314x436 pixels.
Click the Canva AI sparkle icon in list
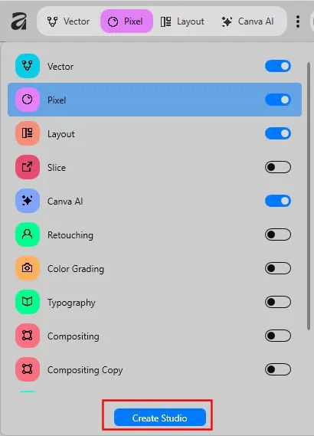point(28,201)
